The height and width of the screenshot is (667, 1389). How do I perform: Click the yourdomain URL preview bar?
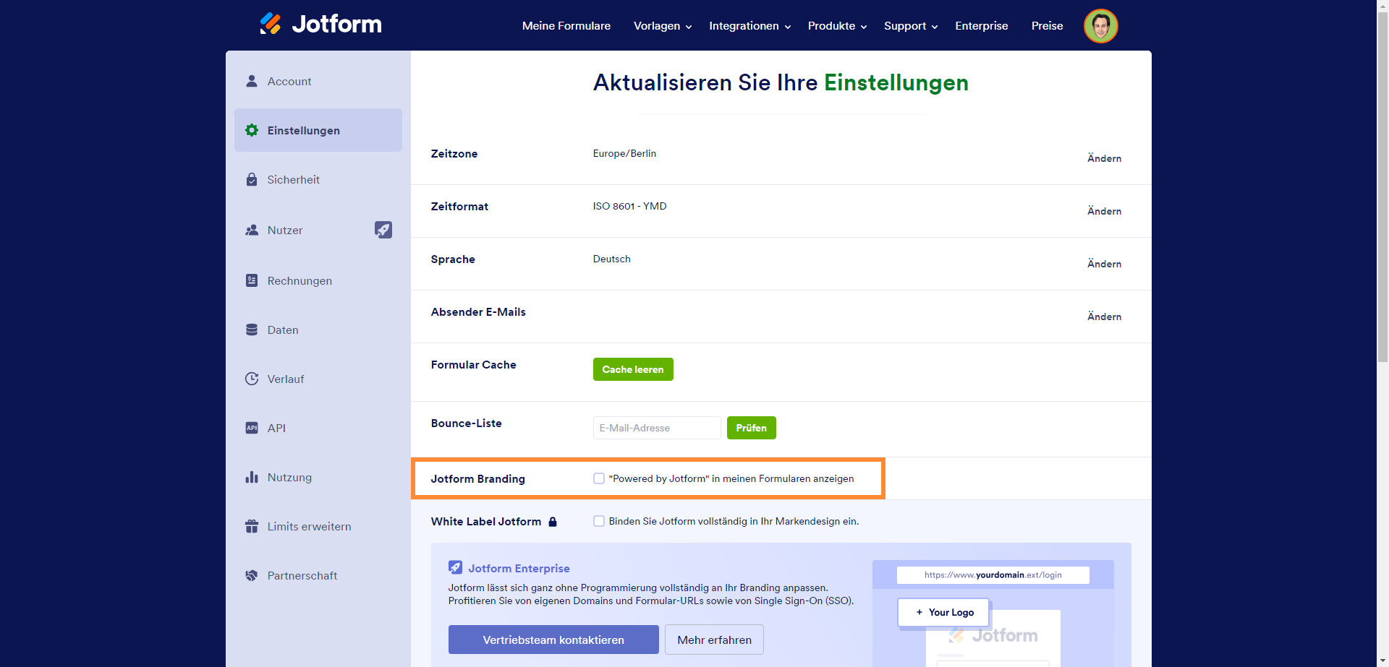(993, 575)
